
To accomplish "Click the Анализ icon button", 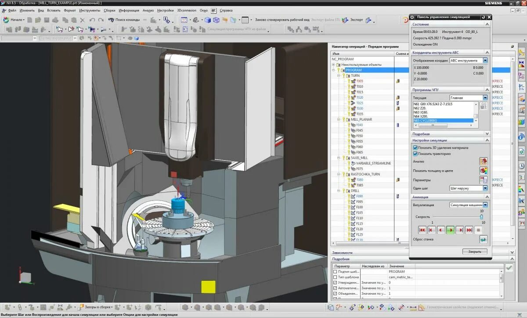I will 483,161.
